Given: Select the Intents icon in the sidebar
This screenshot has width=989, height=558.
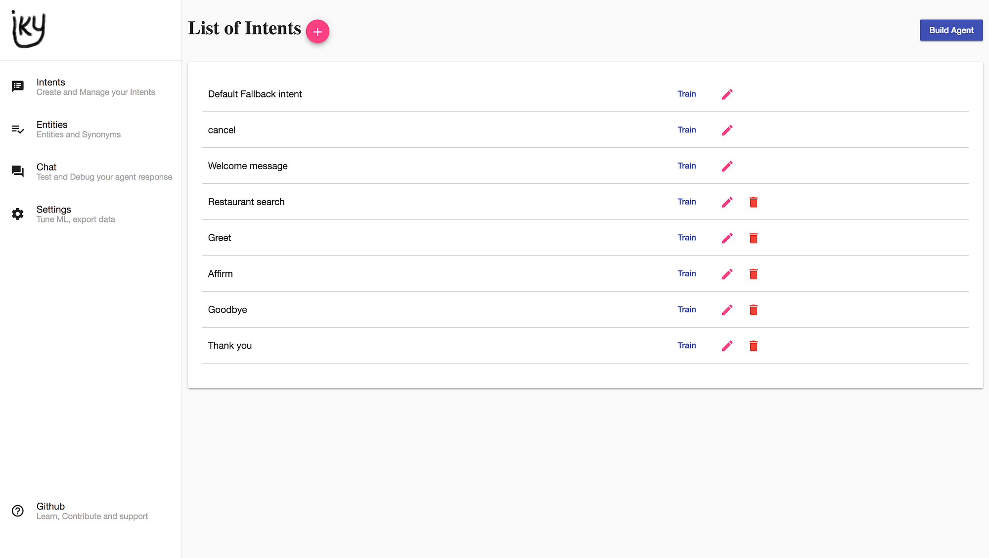Looking at the screenshot, I should [17, 86].
